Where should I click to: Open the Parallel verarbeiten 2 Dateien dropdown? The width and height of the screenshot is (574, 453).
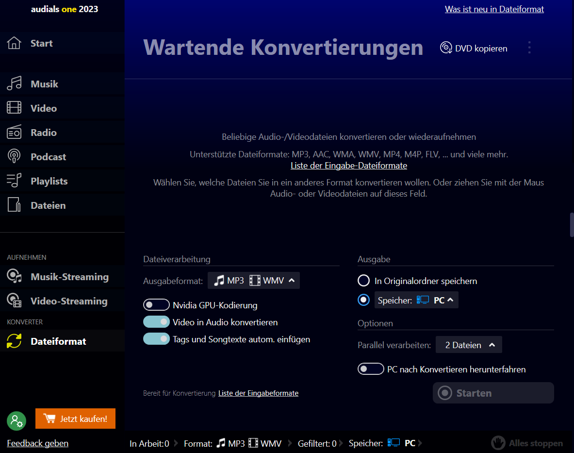coord(469,345)
